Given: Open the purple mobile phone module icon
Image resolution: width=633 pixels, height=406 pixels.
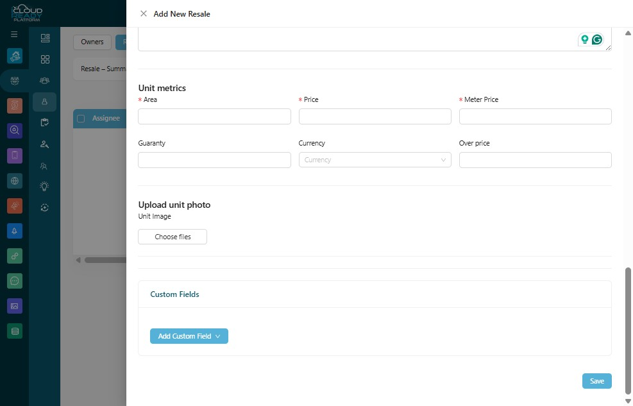Looking at the screenshot, I should 15,155.
